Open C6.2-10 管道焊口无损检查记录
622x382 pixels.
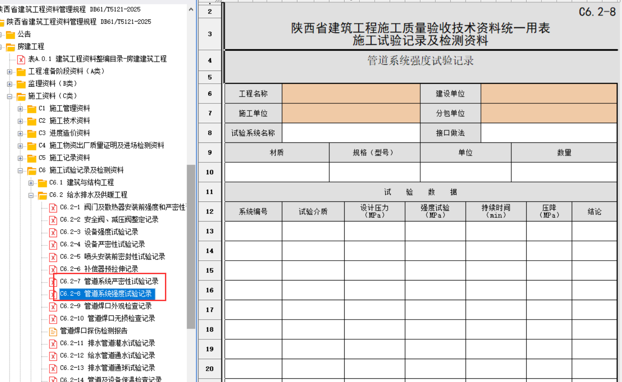point(107,318)
